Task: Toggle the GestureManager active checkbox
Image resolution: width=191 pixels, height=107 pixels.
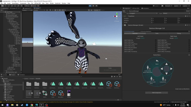Action: click(127, 11)
